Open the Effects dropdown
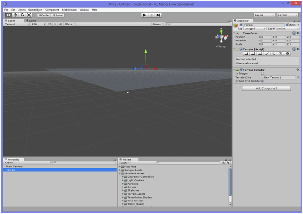 tap(69, 24)
